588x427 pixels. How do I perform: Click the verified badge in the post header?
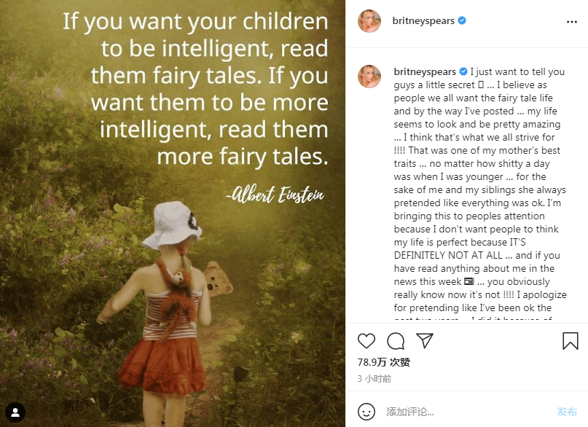tap(462, 21)
